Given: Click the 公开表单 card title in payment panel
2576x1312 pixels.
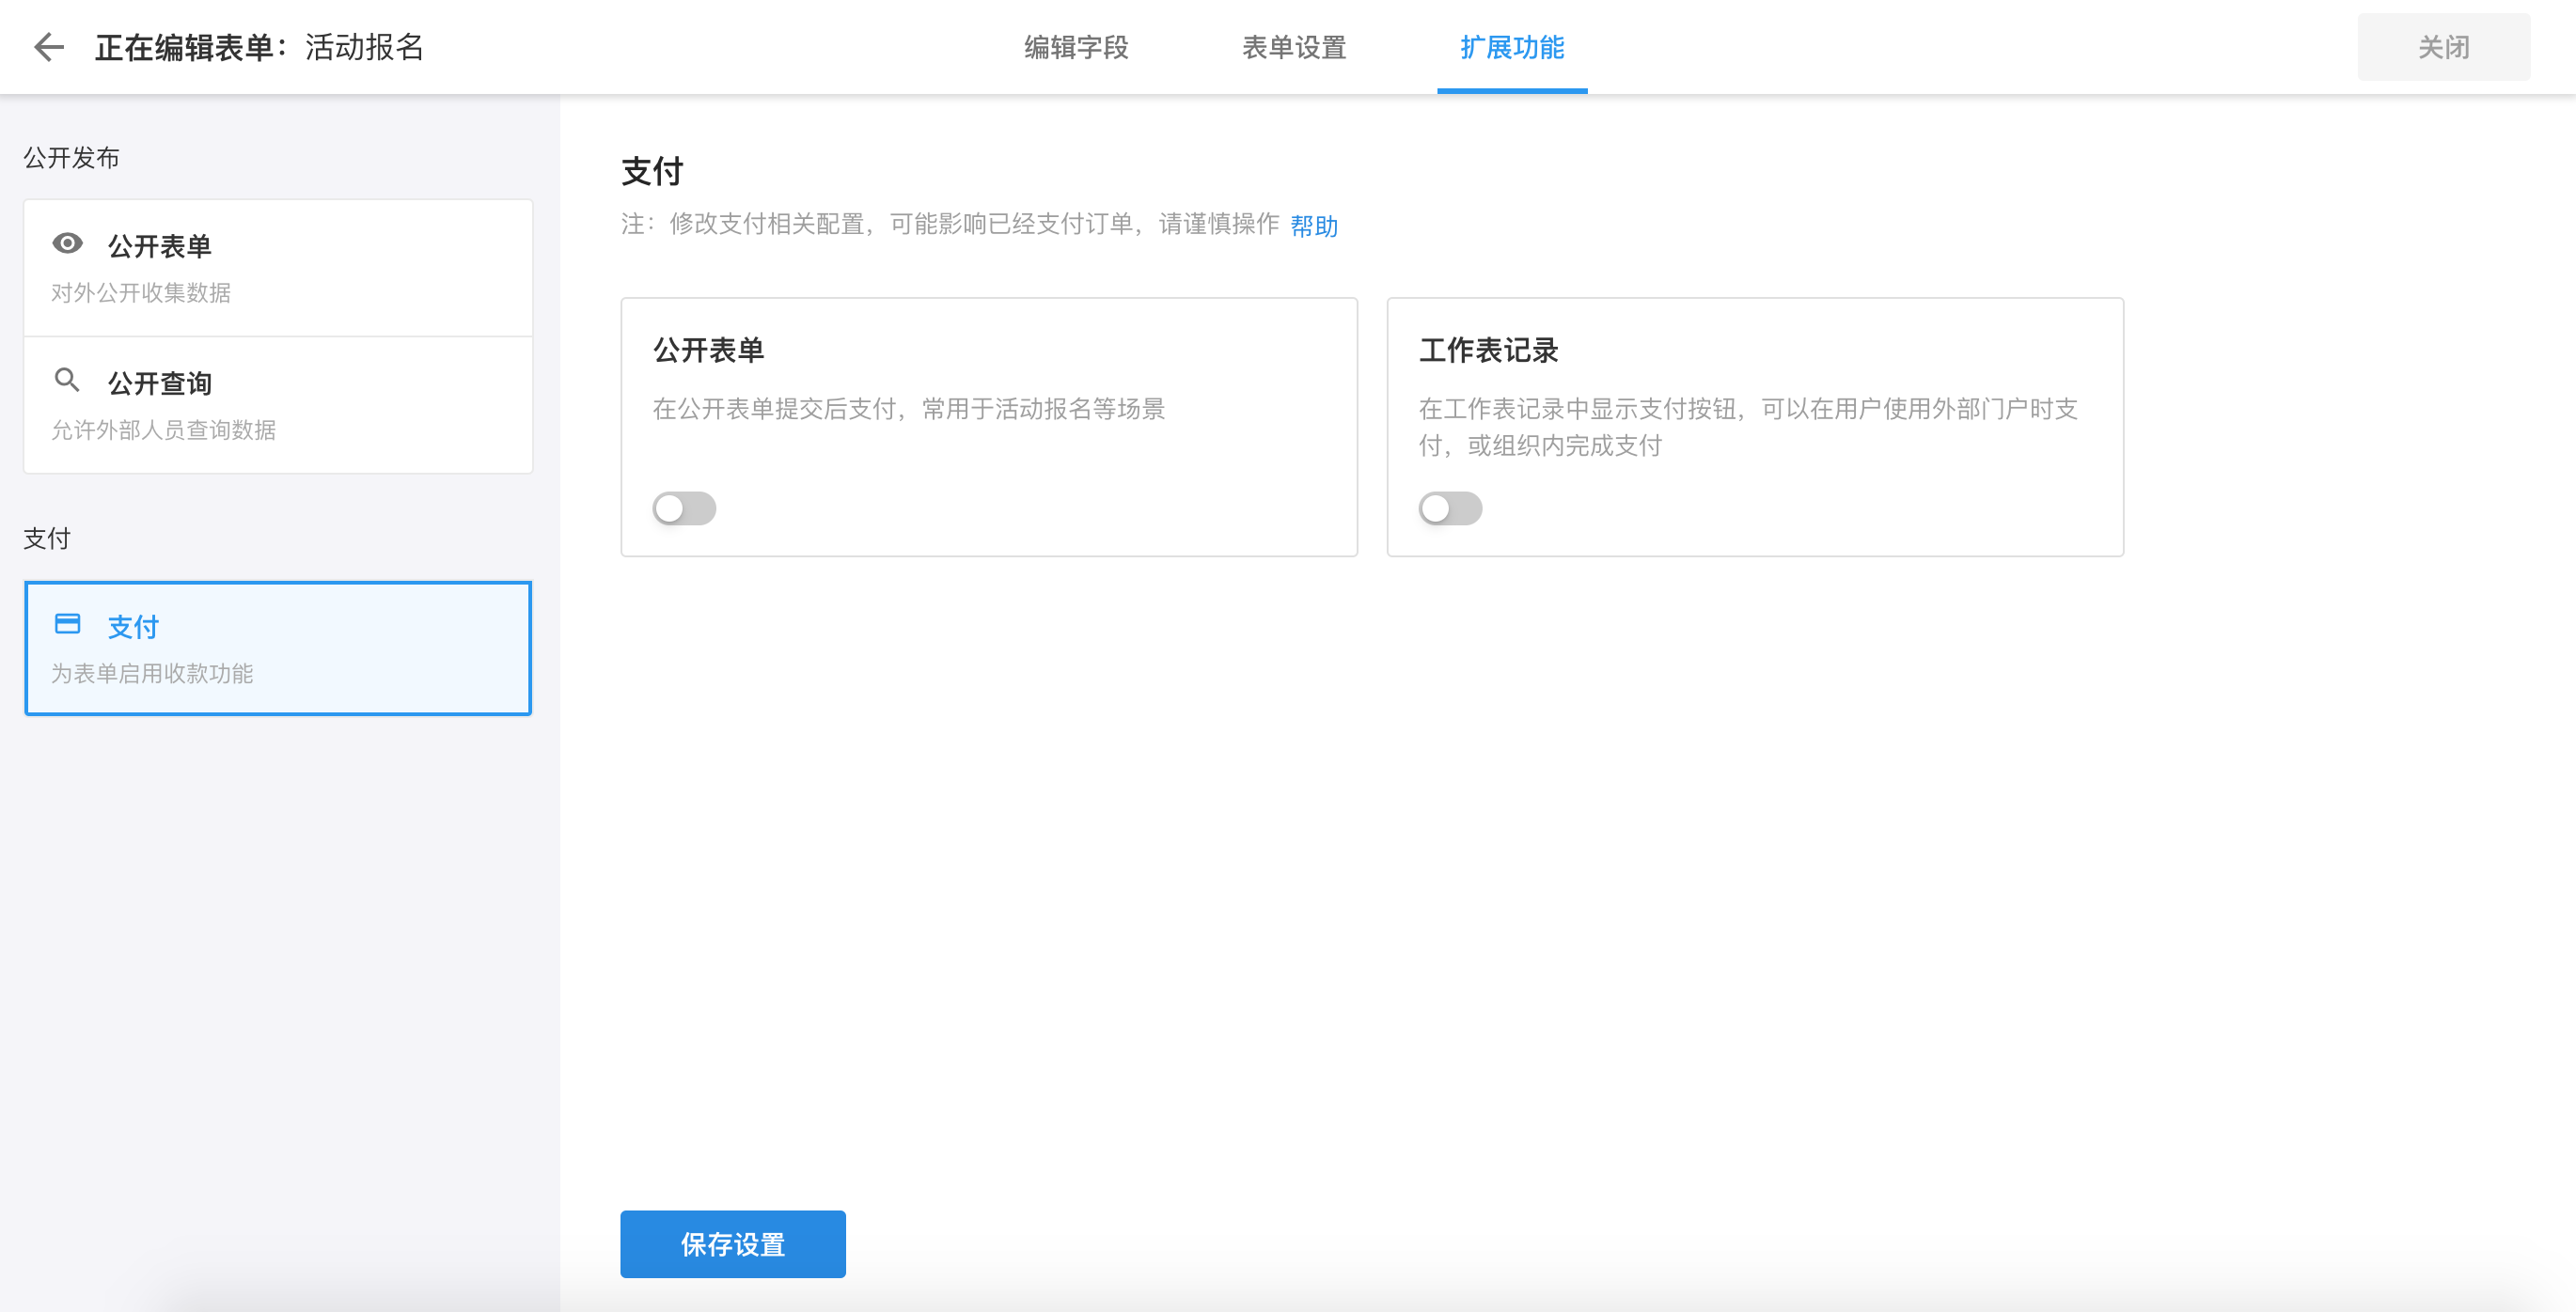Looking at the screenshot, I should (x=709, y=350).
